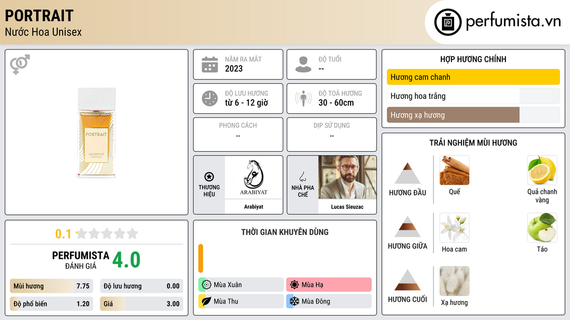Click the nose icon above Nhà pha chế

coord(302,177)
